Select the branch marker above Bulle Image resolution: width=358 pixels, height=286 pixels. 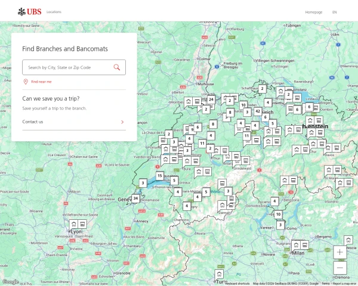187,161
